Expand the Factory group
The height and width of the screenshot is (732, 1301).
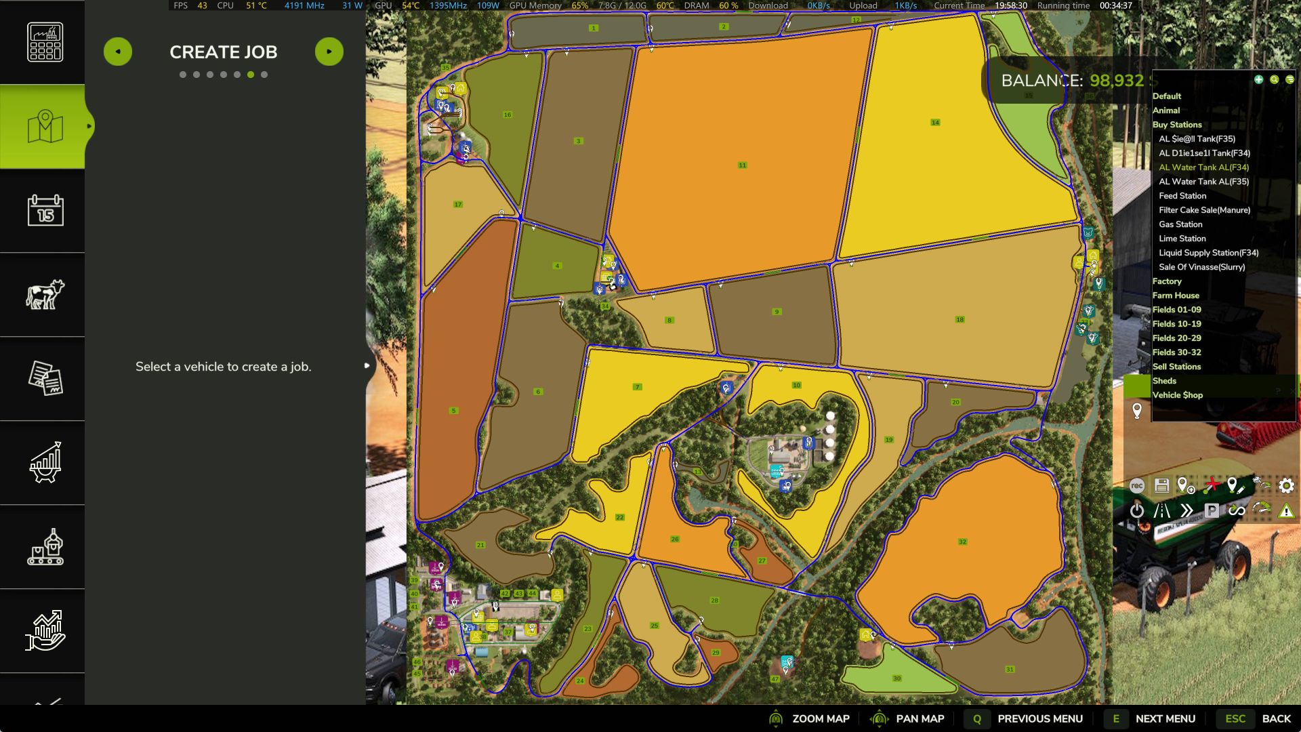pos(1167,281)
